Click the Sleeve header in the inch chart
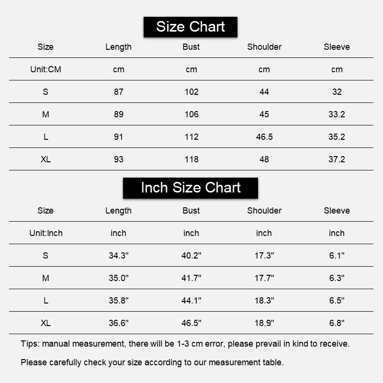This screenshot has width=383, height=383. [337, 211]
